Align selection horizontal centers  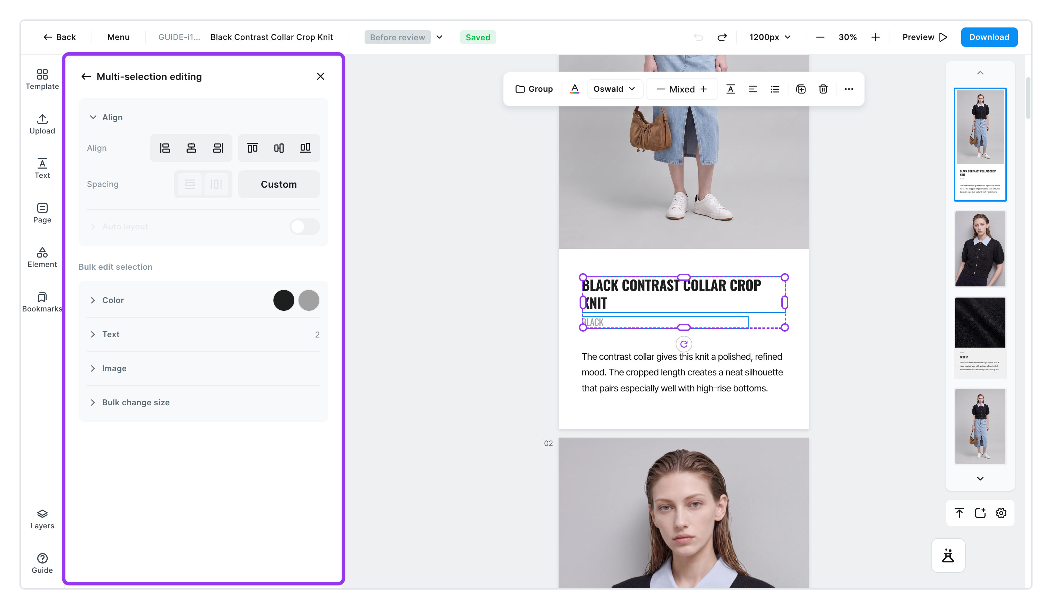[191, 148]
